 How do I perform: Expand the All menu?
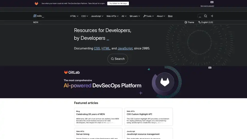124,16
